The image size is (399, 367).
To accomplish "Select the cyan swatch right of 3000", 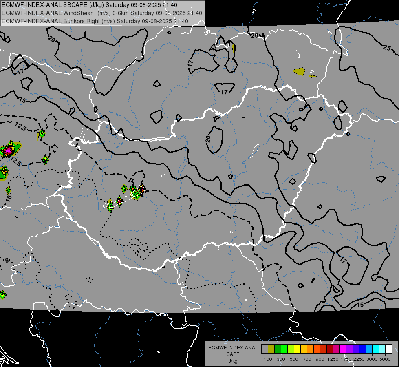I will (x=375, y=349).
